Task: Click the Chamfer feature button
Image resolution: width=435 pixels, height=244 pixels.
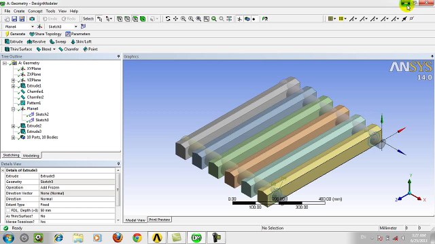Action: coord(69,49)
